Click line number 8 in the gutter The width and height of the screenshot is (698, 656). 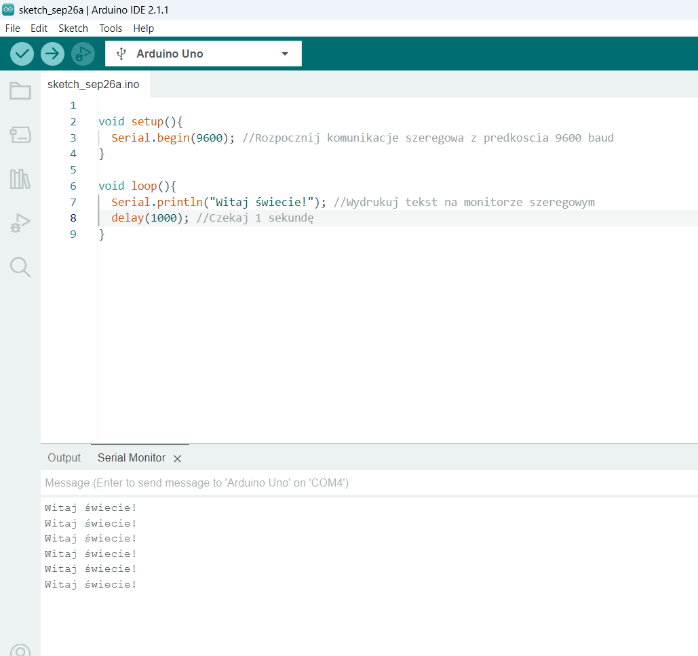click(73, 218)
